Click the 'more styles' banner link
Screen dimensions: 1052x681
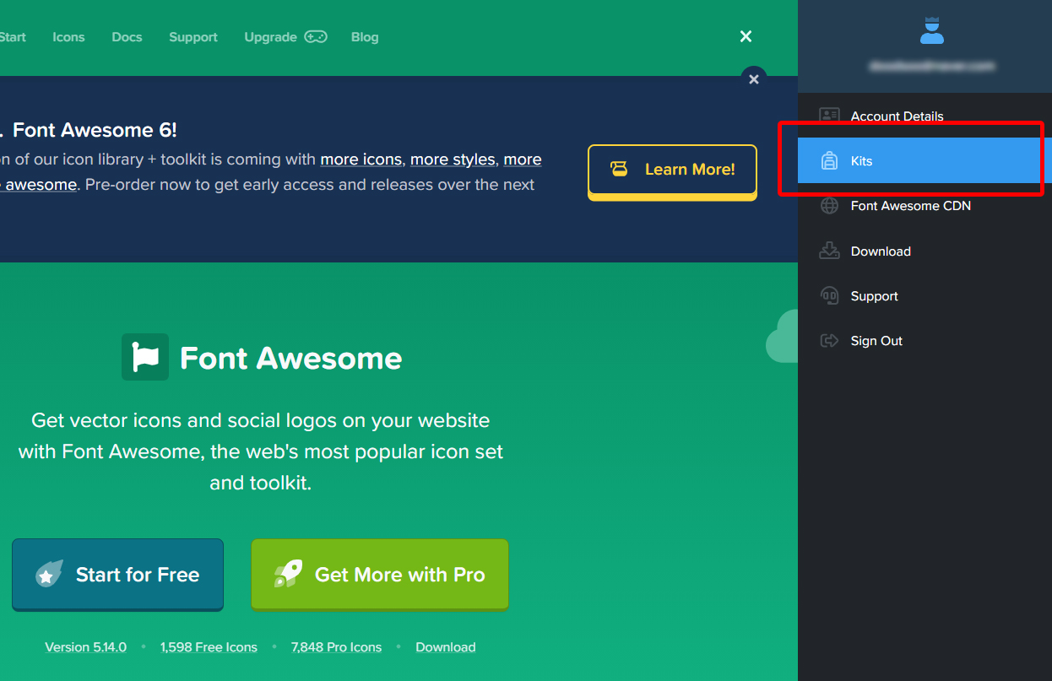(x=453, y=159)
